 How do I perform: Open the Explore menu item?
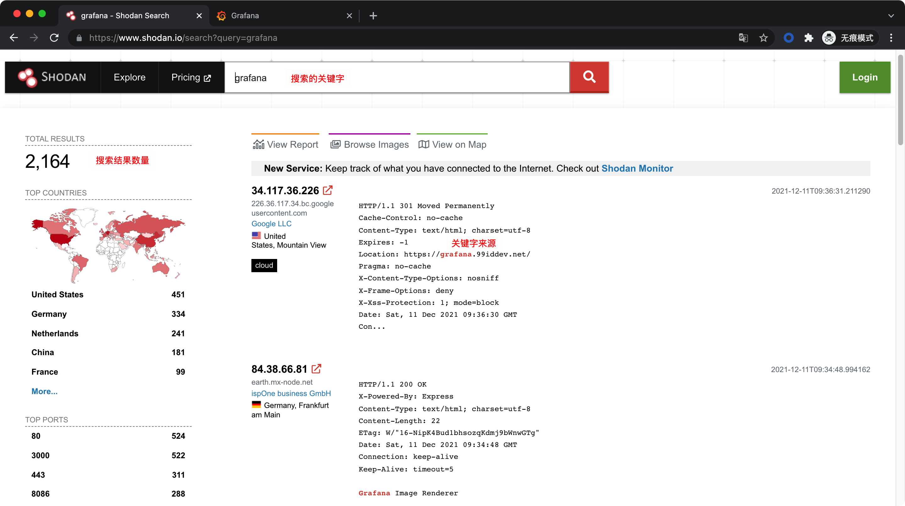[130, 77]
